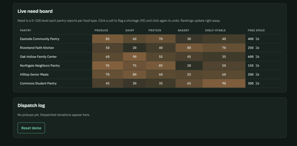The height and width of the screenshot is (146, 297).
Task: Flag Commons Student Pantry bakery cell 65
Action: click(189, 83)
